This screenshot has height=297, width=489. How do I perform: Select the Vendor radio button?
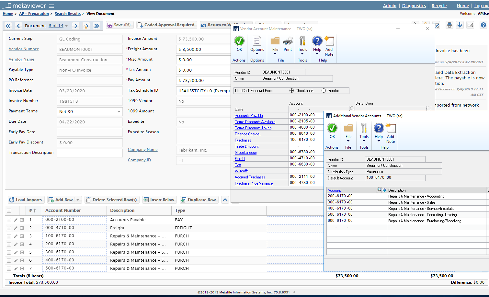point(323,91)
